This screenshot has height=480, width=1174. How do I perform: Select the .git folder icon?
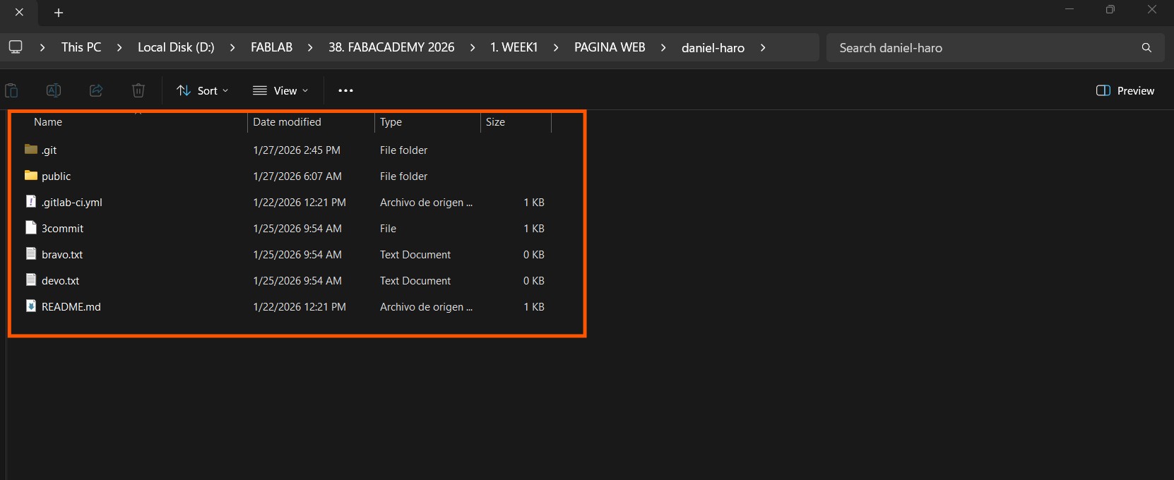point(31,149)
